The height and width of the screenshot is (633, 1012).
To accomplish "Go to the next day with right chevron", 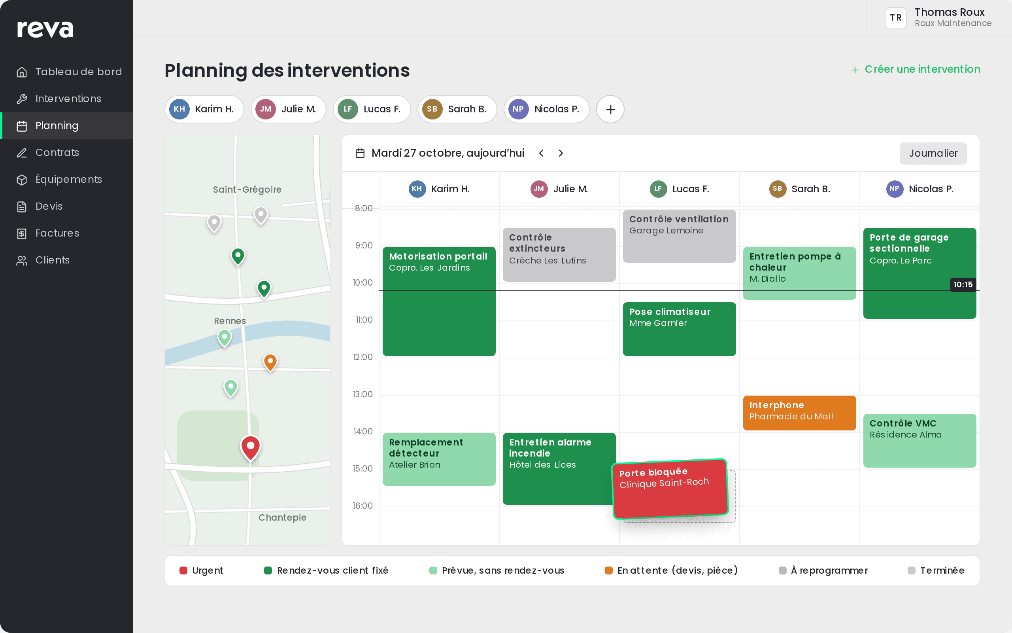I will [x=561, y=153].
